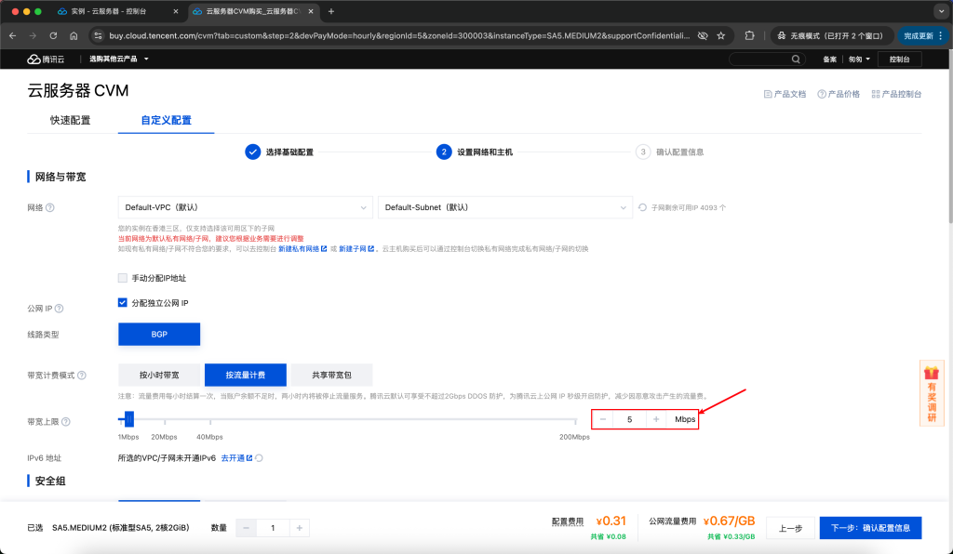Uncheck 分配独立公网 IP

pyautogui.click(x=122, y=302)
